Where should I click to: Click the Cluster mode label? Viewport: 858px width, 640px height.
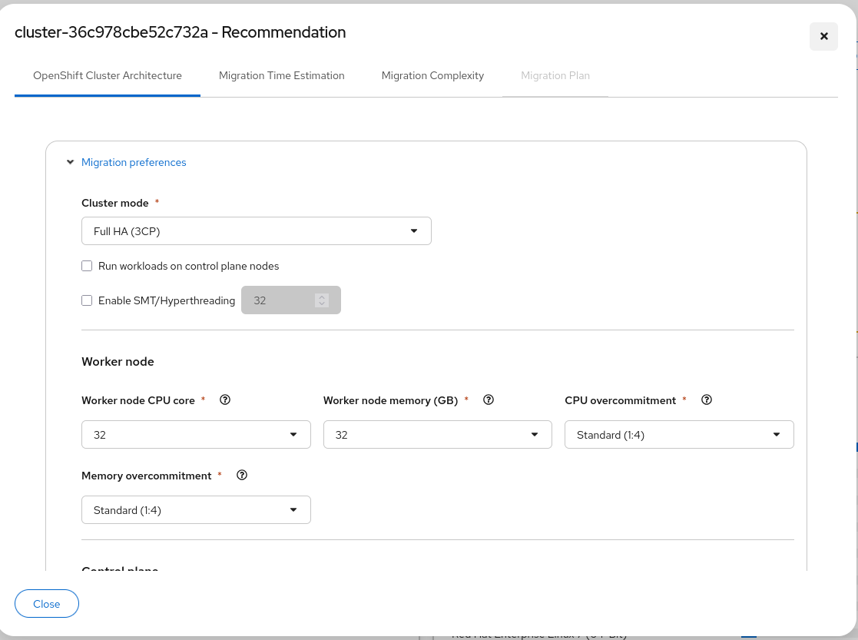point(115,203)
